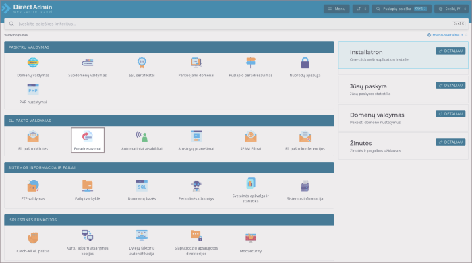Open Domenų valdymas globe icon
472x263 pixels.
pos(33,63)
